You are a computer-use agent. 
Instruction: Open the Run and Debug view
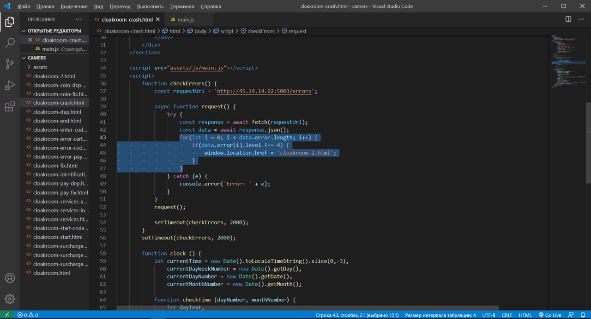coord(10,85)
